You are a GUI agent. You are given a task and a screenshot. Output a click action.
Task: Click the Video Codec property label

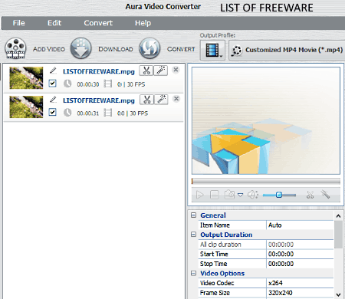tap(217, 283)
